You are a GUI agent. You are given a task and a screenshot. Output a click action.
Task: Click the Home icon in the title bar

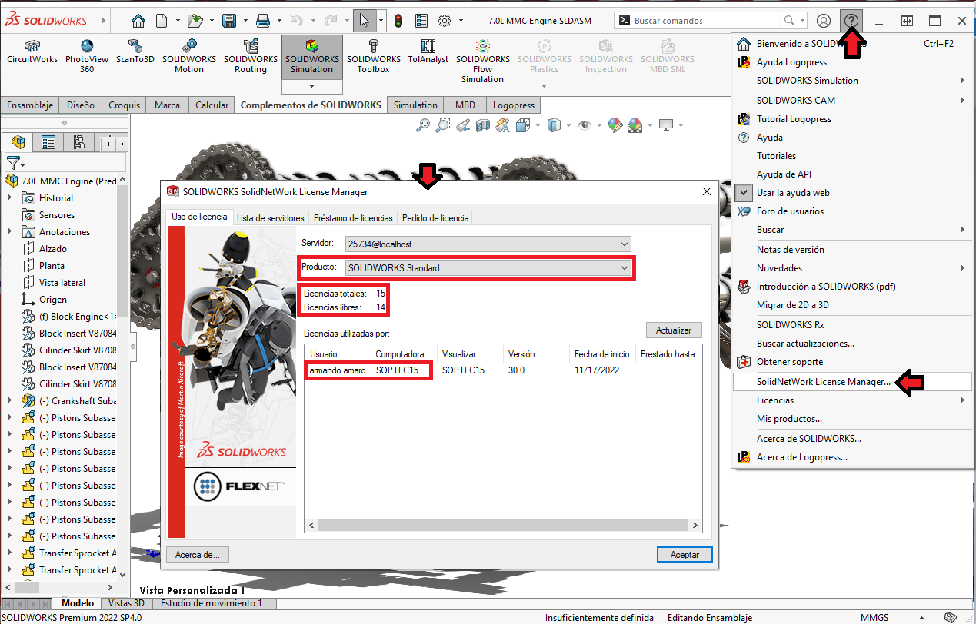tap(138, 21)
